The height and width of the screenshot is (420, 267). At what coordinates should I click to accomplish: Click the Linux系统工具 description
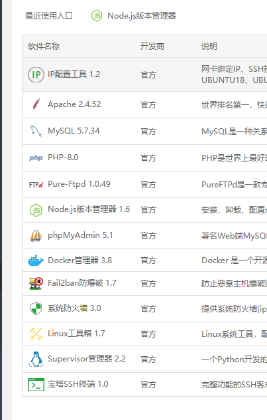(x=234, y=334)
